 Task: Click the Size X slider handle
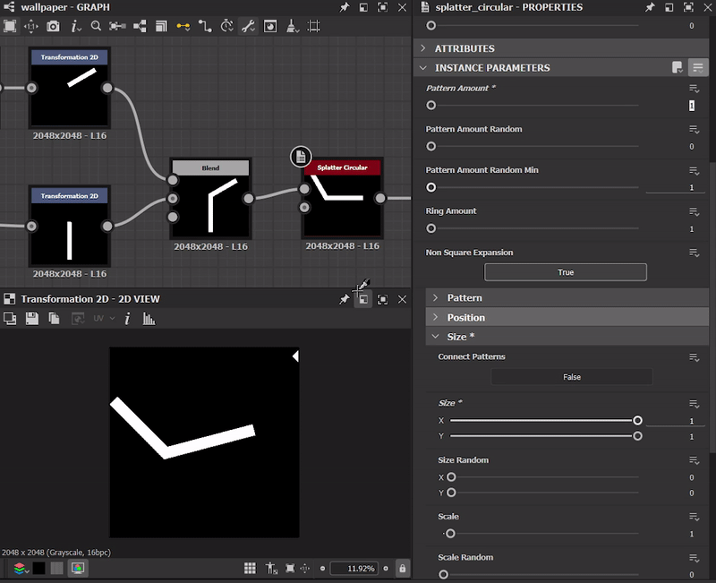pyautogui.click(x=637, y=420)
